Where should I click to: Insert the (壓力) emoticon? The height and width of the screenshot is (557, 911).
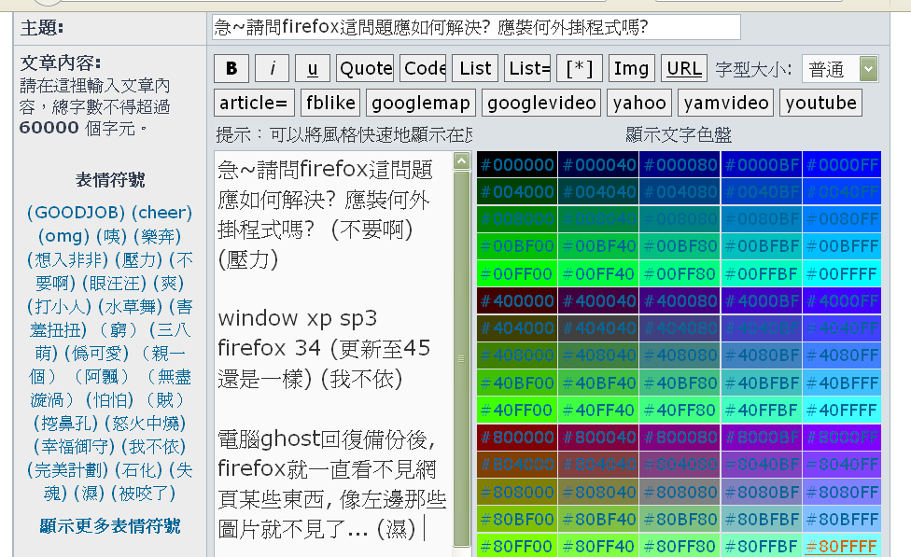[x=138, y=259]
